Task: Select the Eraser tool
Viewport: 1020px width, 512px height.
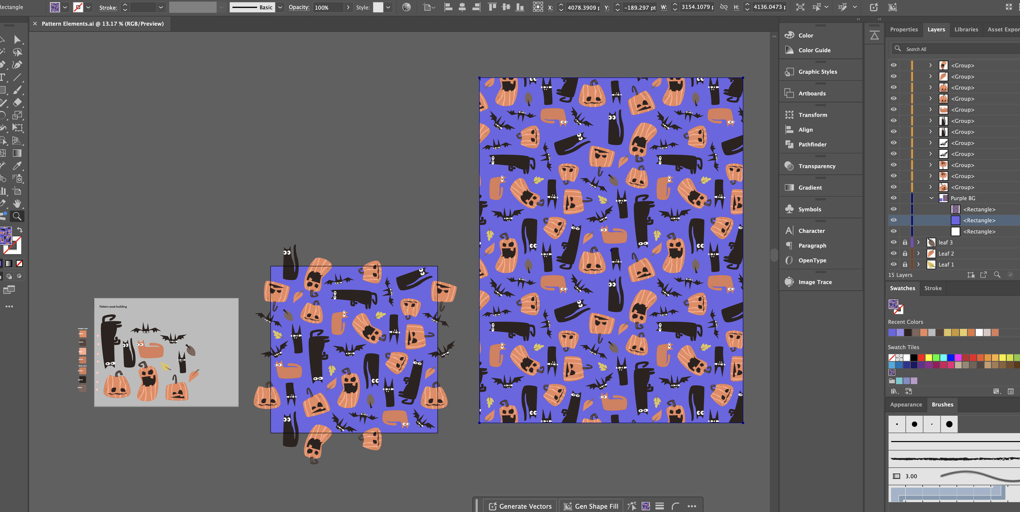Action: point(17,102)
